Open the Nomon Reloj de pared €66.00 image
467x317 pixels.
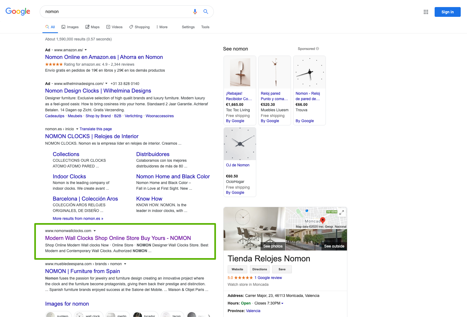[310, 72]
